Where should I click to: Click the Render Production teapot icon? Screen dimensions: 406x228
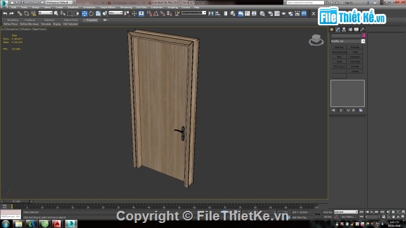[284, 13]
